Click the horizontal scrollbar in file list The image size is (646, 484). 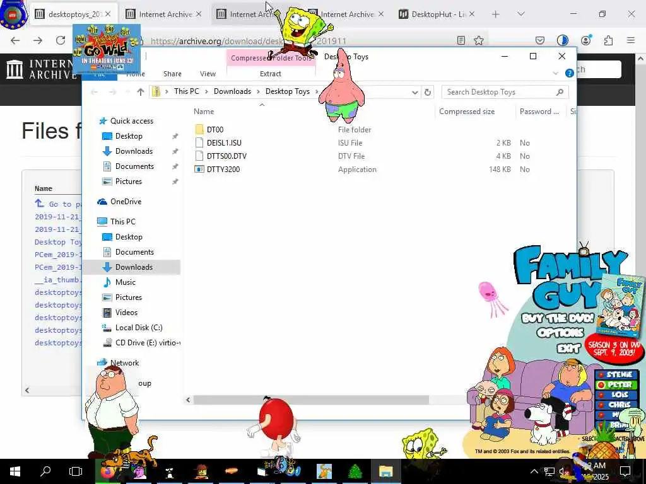click(x=311, y=400)
